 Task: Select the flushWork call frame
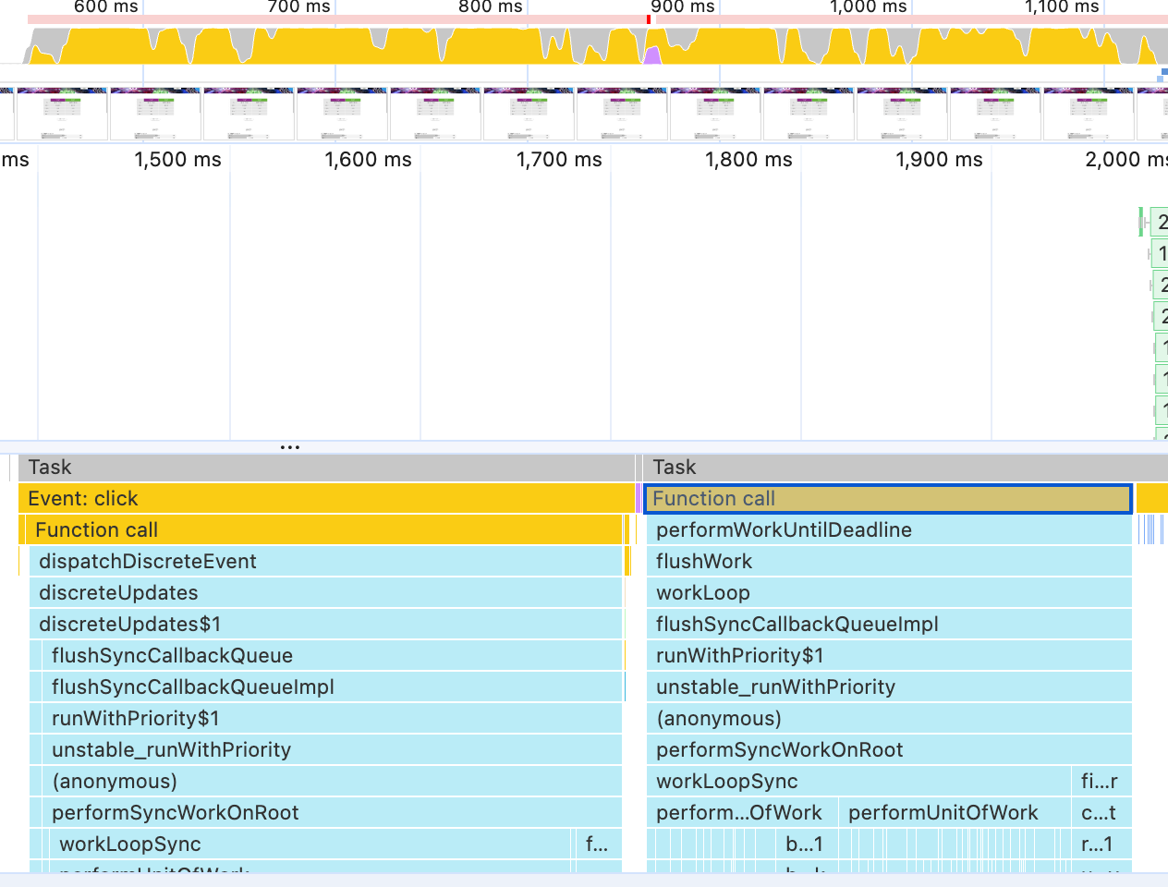(x=887, y=562)
